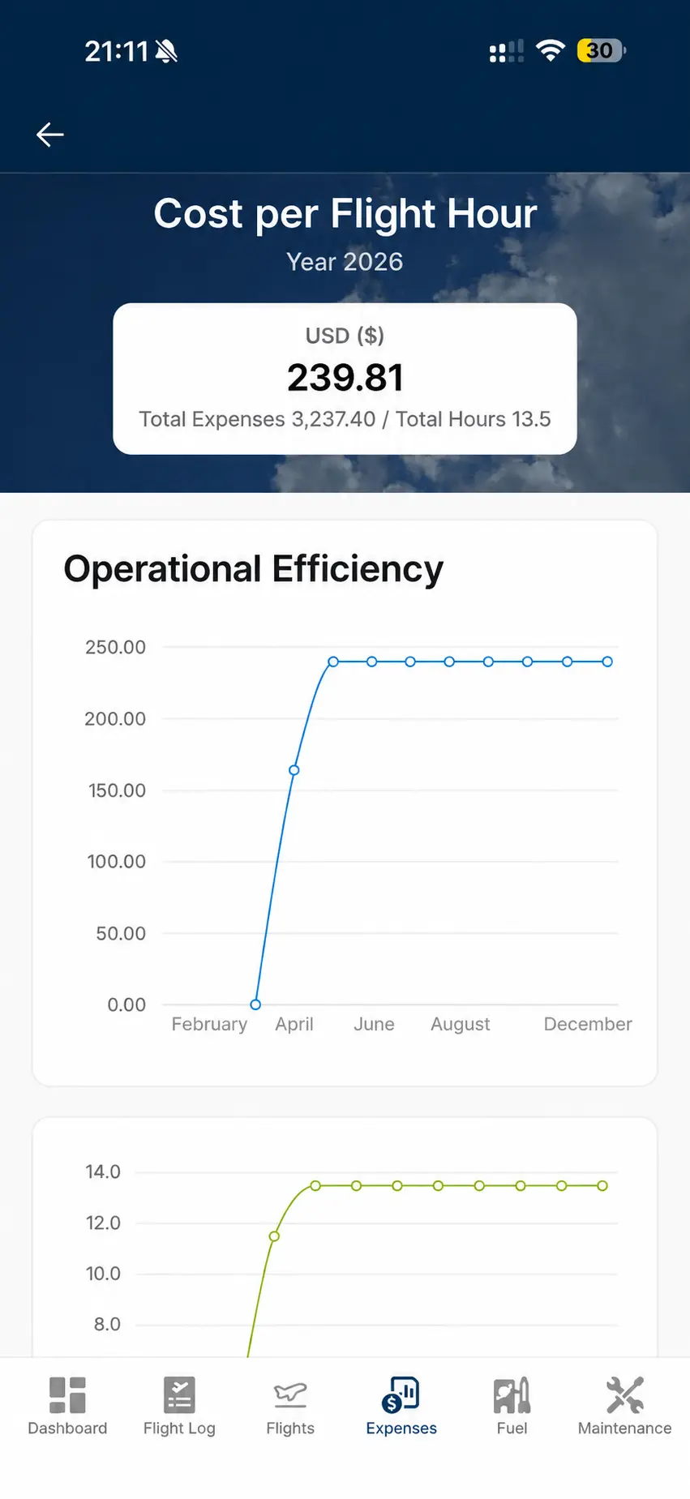690x1499 pixels.
Task: Tap the Cost per Flight Hour title
Action: [345, 214]
